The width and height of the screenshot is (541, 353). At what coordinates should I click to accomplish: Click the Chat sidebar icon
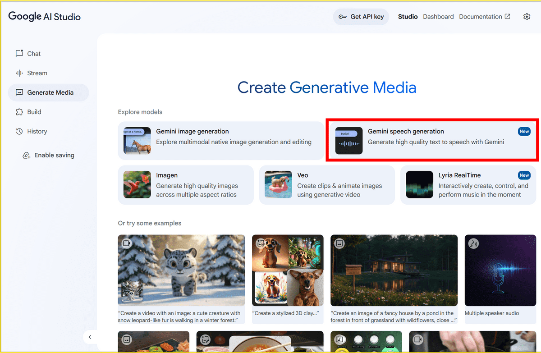coord(19,54)
